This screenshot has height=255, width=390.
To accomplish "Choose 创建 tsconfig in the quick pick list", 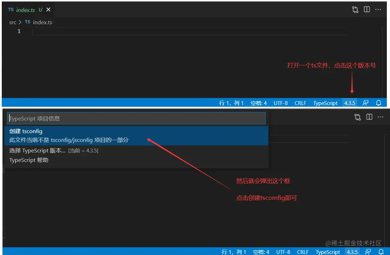I will tap(136, 136).
